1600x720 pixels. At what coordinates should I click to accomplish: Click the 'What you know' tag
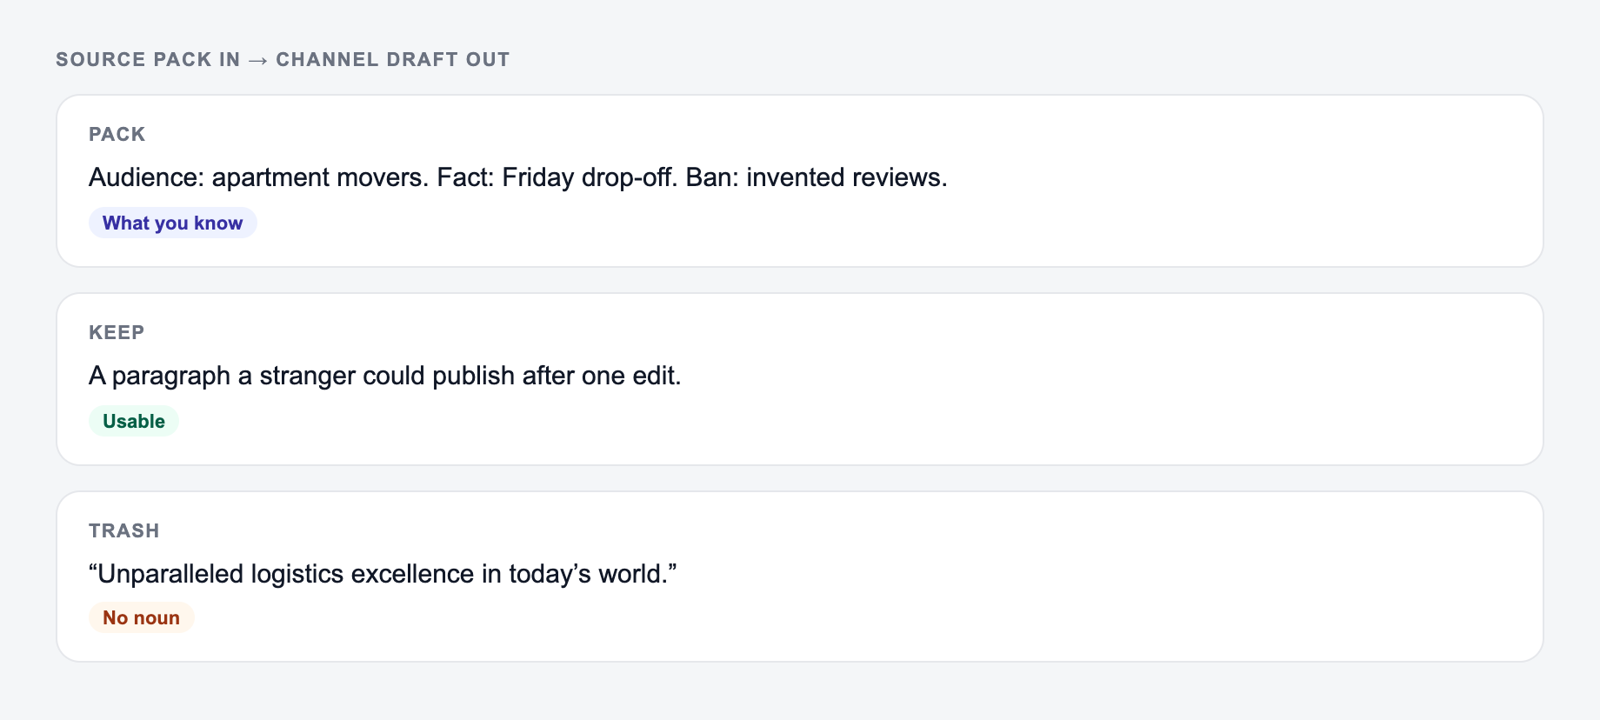(172, 223)
